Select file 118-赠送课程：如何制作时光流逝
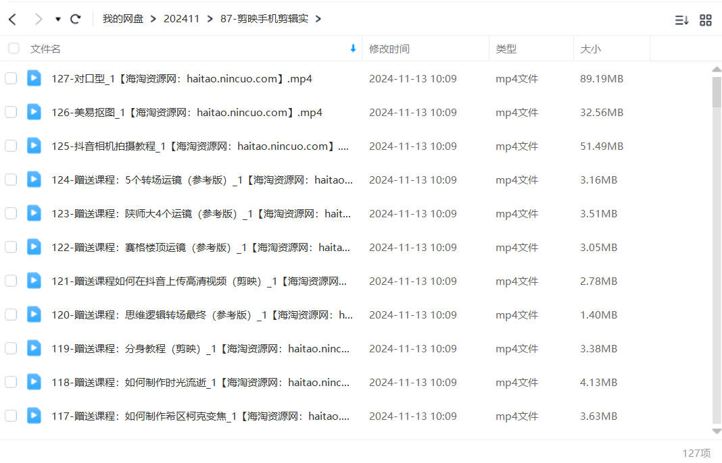The width and height of the screenshot is (722, 463). (x=200, y=383)
